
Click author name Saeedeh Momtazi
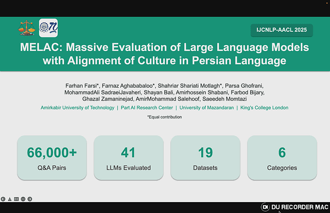click(224, 99)
